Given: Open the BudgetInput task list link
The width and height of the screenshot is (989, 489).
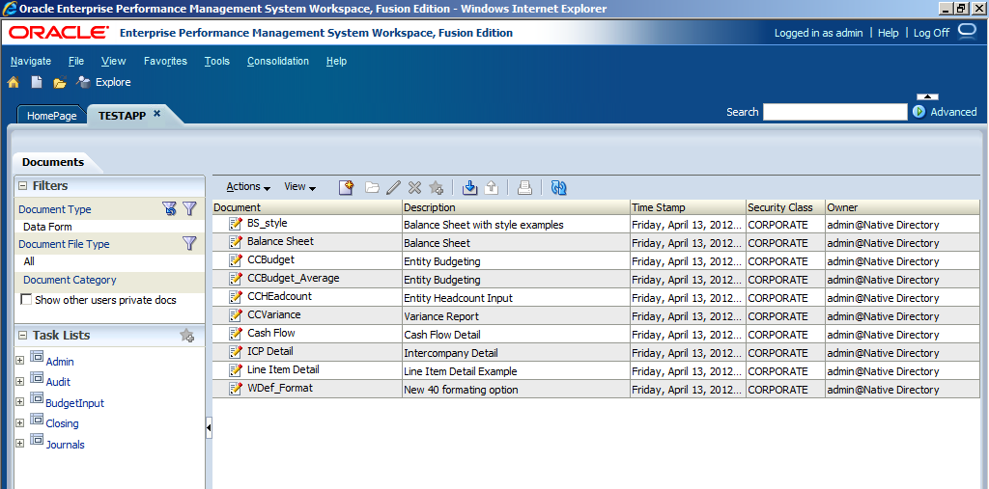Looking at the screenshot, I should tap(74, 403).
